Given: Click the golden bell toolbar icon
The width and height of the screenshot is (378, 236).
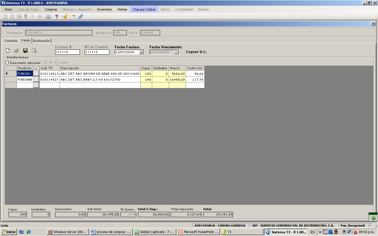Looking at the screenshot, I should tap(65, 16).
